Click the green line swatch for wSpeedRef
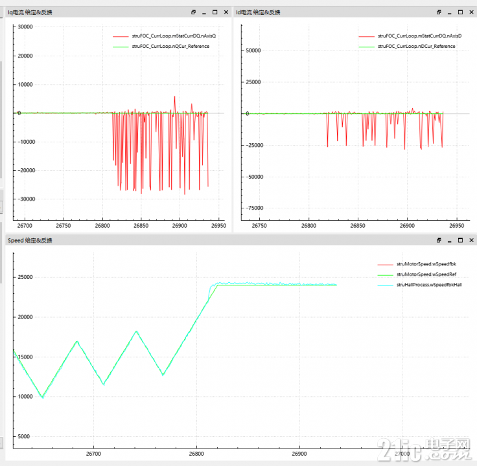The height and width of the screenshot is (466, 477). coord(386,275)
